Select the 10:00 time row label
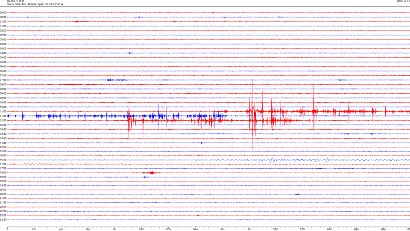Viewport: 410px width, 231px height. coord(3,102)
